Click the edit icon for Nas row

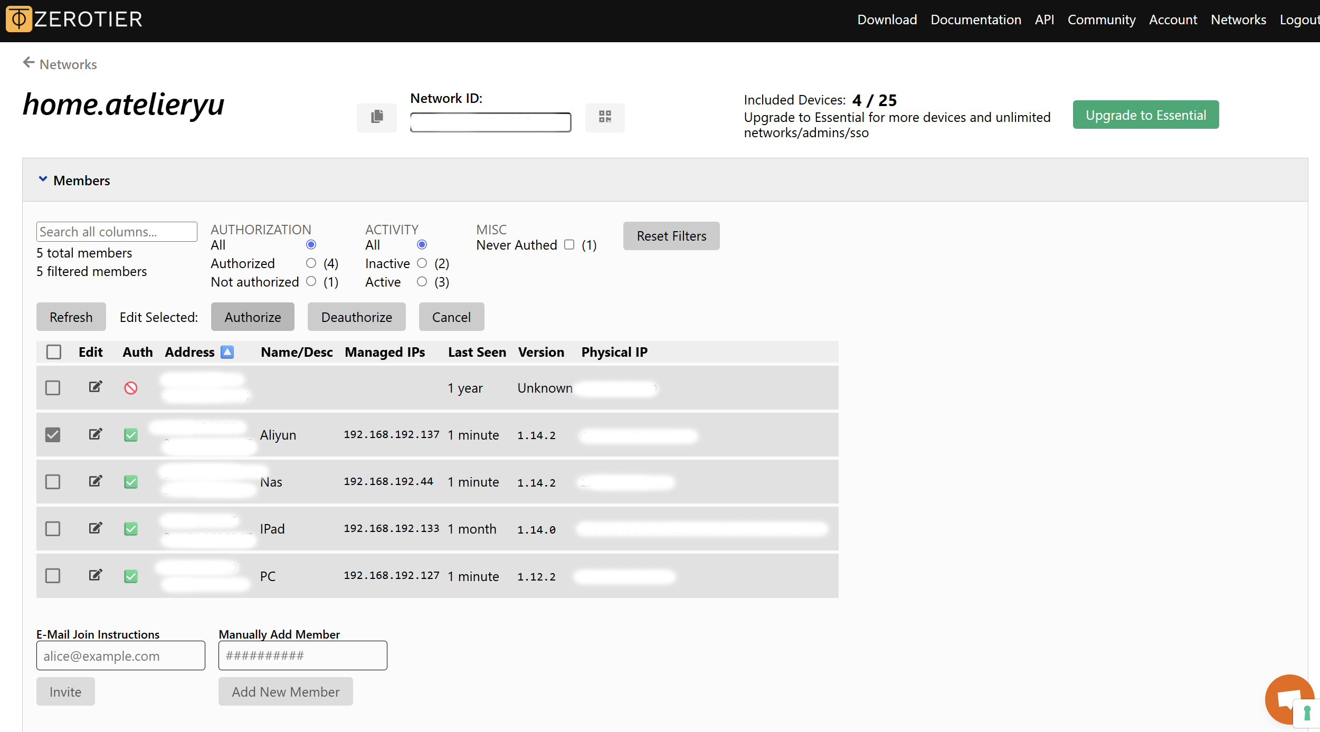[x=95, y=481]
